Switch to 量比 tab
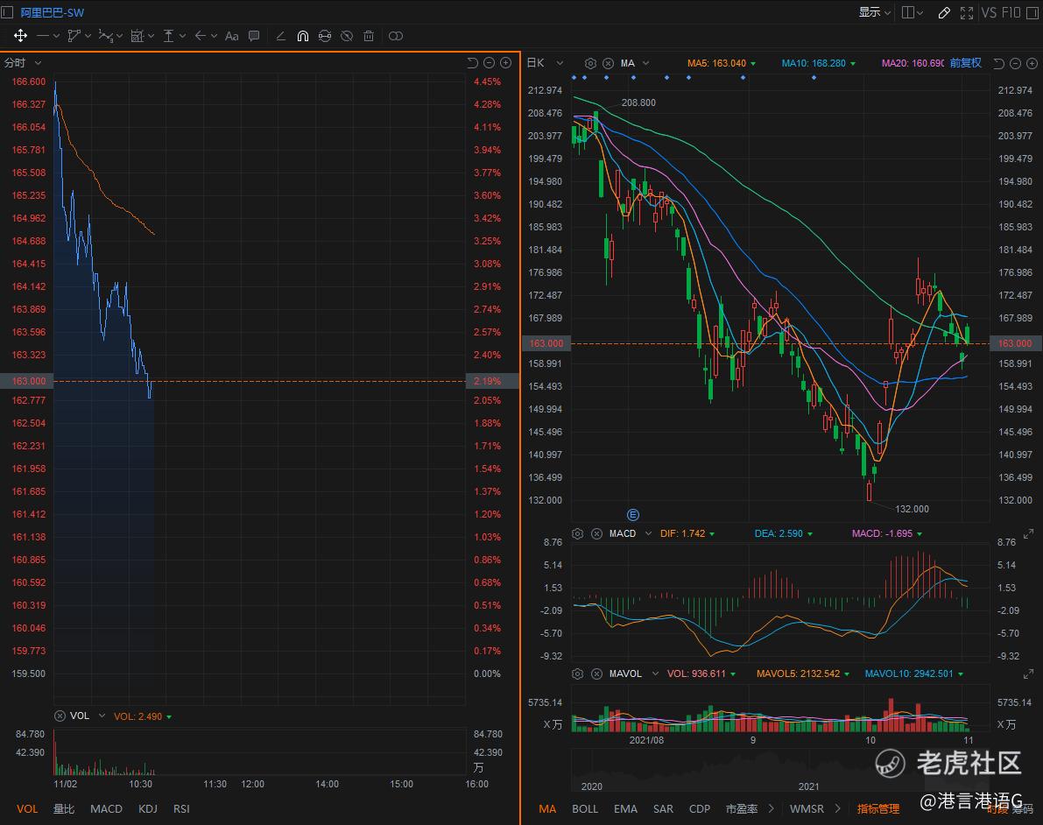The height and width of the screenshot is (825, 1043). click(x=64, y=808)
